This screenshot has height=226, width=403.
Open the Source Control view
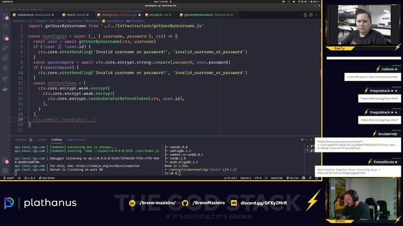(6, 37)
